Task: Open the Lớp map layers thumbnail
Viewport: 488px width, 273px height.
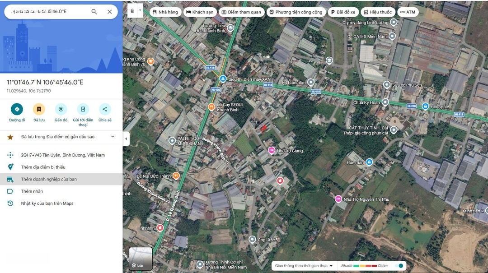Action: [x=141, y=259]
